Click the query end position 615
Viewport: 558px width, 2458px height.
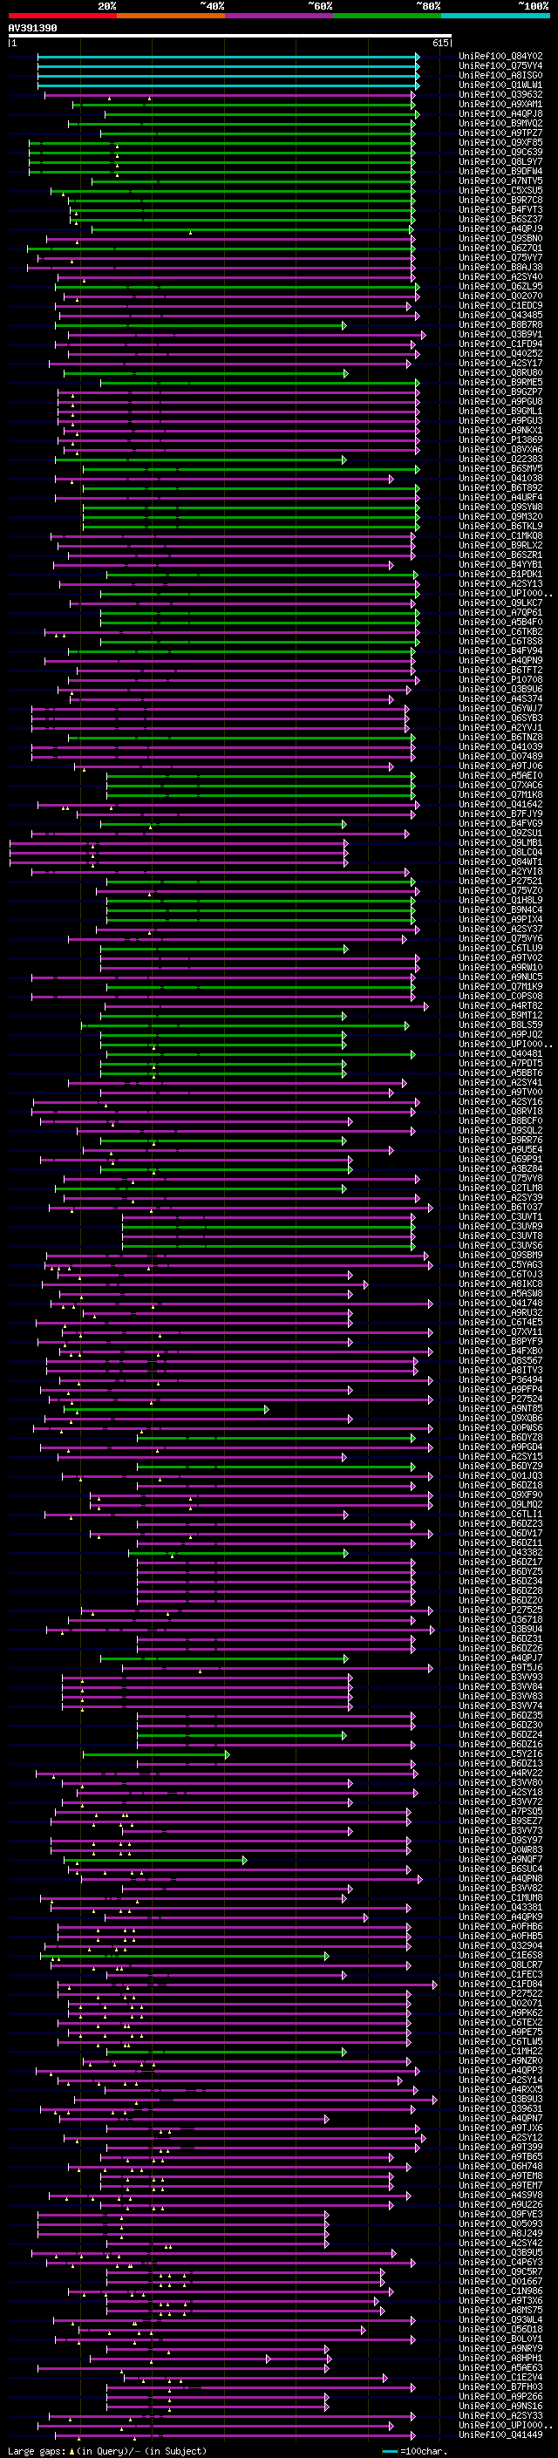(x=440, y=43)
